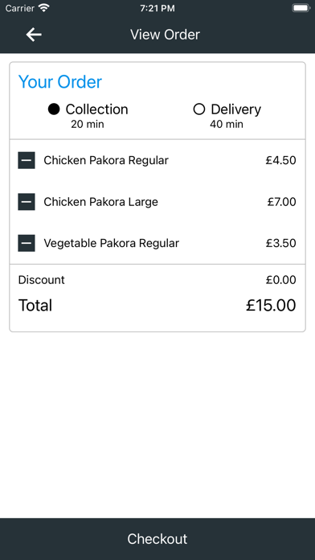Tap the £15.00 total amount
The width and height of the screenshot is (315, 560).
pyautogui.click(x=271, y=306)
